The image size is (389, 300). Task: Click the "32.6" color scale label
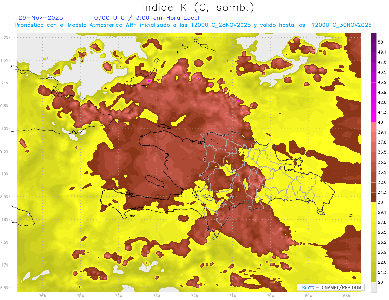pyautogui.click(x=382, y=182)
